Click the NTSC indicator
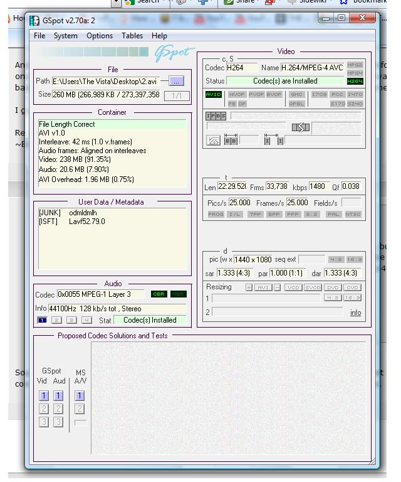 point(353,214)
